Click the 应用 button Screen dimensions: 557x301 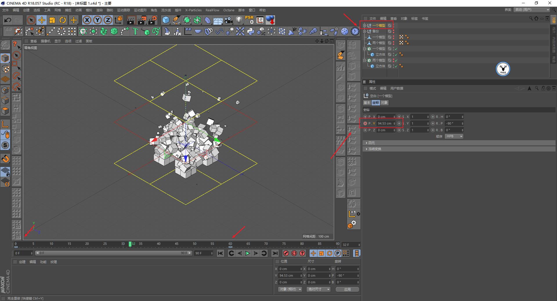pos(347,289)
